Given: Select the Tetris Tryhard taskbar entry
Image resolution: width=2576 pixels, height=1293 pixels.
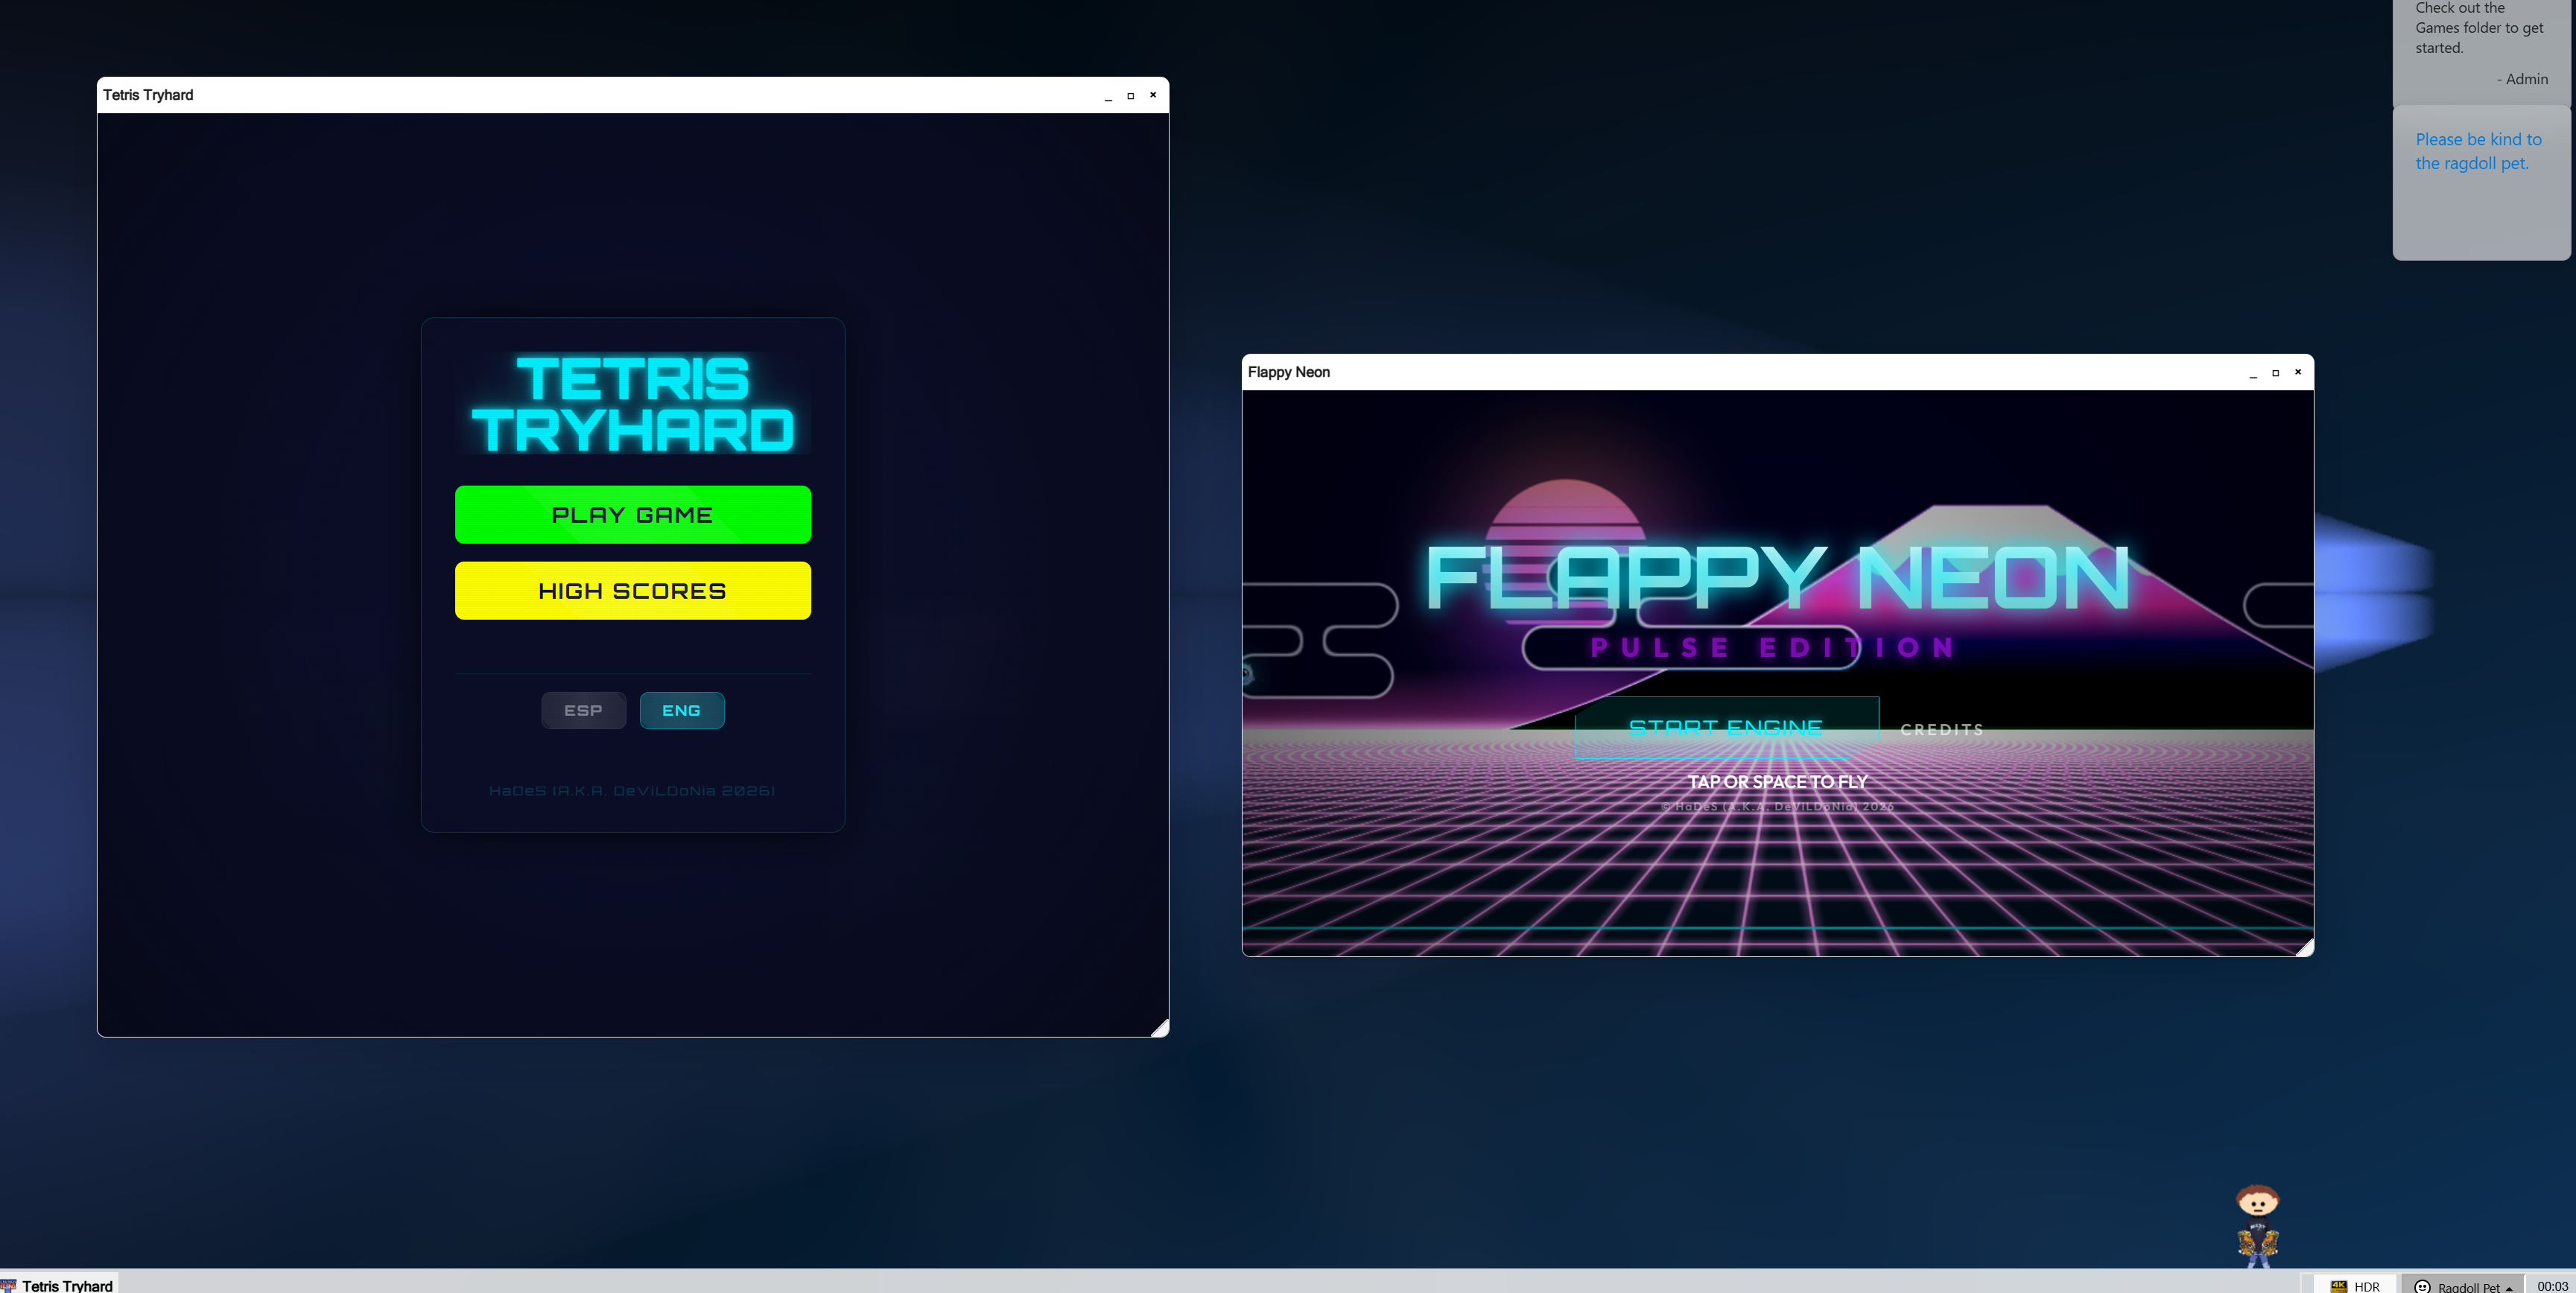Looking at the screenshot, I should tap(59, 1285).
